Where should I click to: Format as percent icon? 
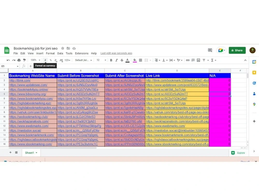pyautogui.click(x=51, y=60)
